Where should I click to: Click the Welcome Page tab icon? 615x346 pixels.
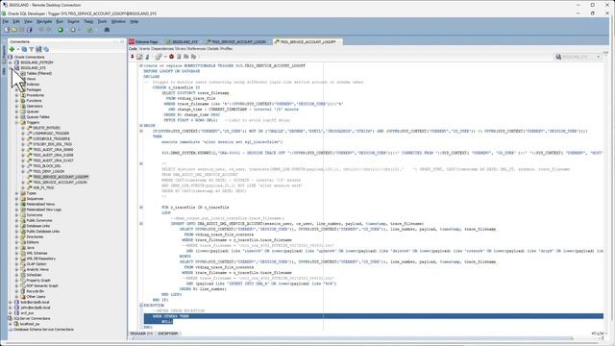(132, 41)
